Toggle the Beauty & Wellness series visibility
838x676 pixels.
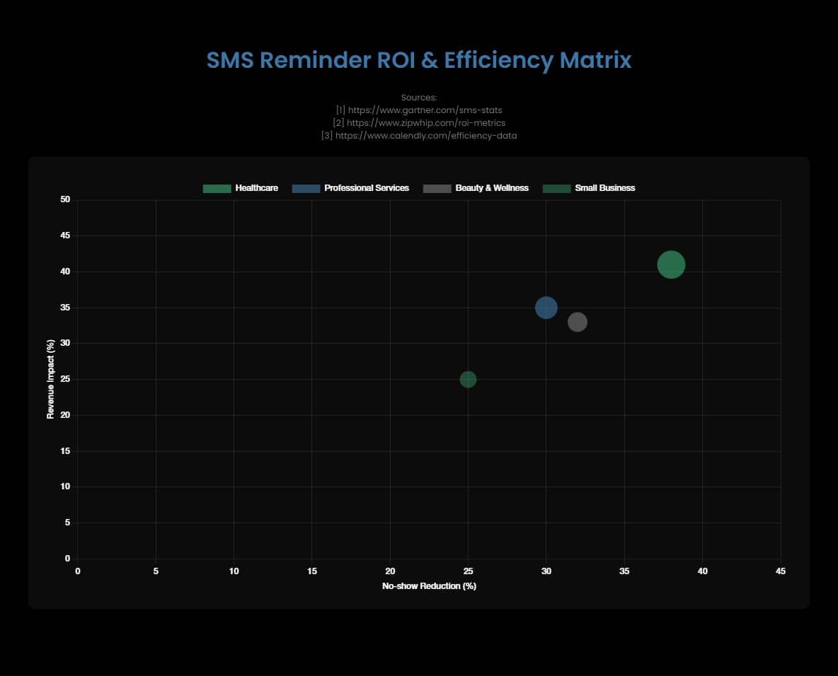pos(476,188)
